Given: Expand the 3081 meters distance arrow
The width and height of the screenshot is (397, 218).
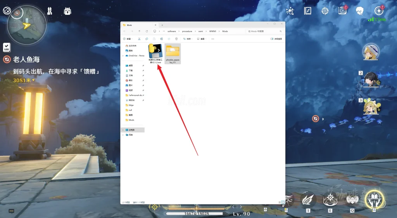Looking at the screenshot, I should pos(33,80).
